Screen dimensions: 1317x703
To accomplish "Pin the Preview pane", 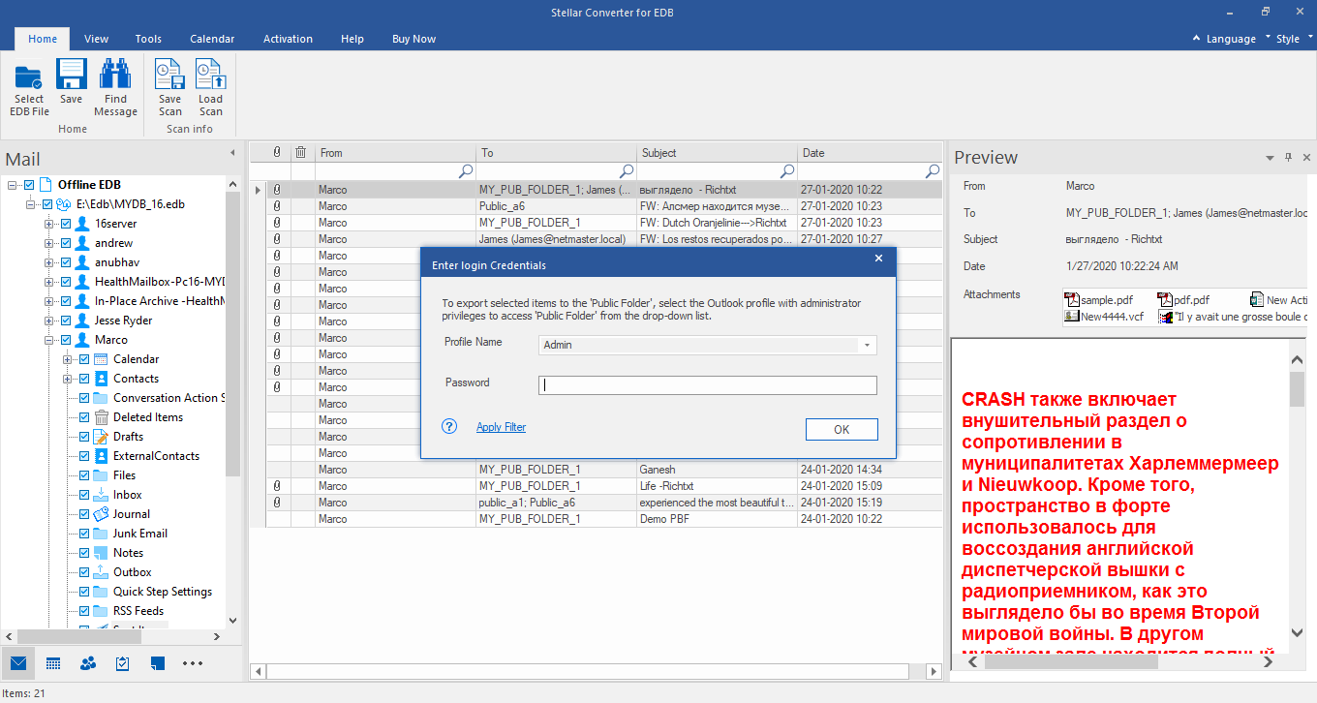I will click(1288, 157).
